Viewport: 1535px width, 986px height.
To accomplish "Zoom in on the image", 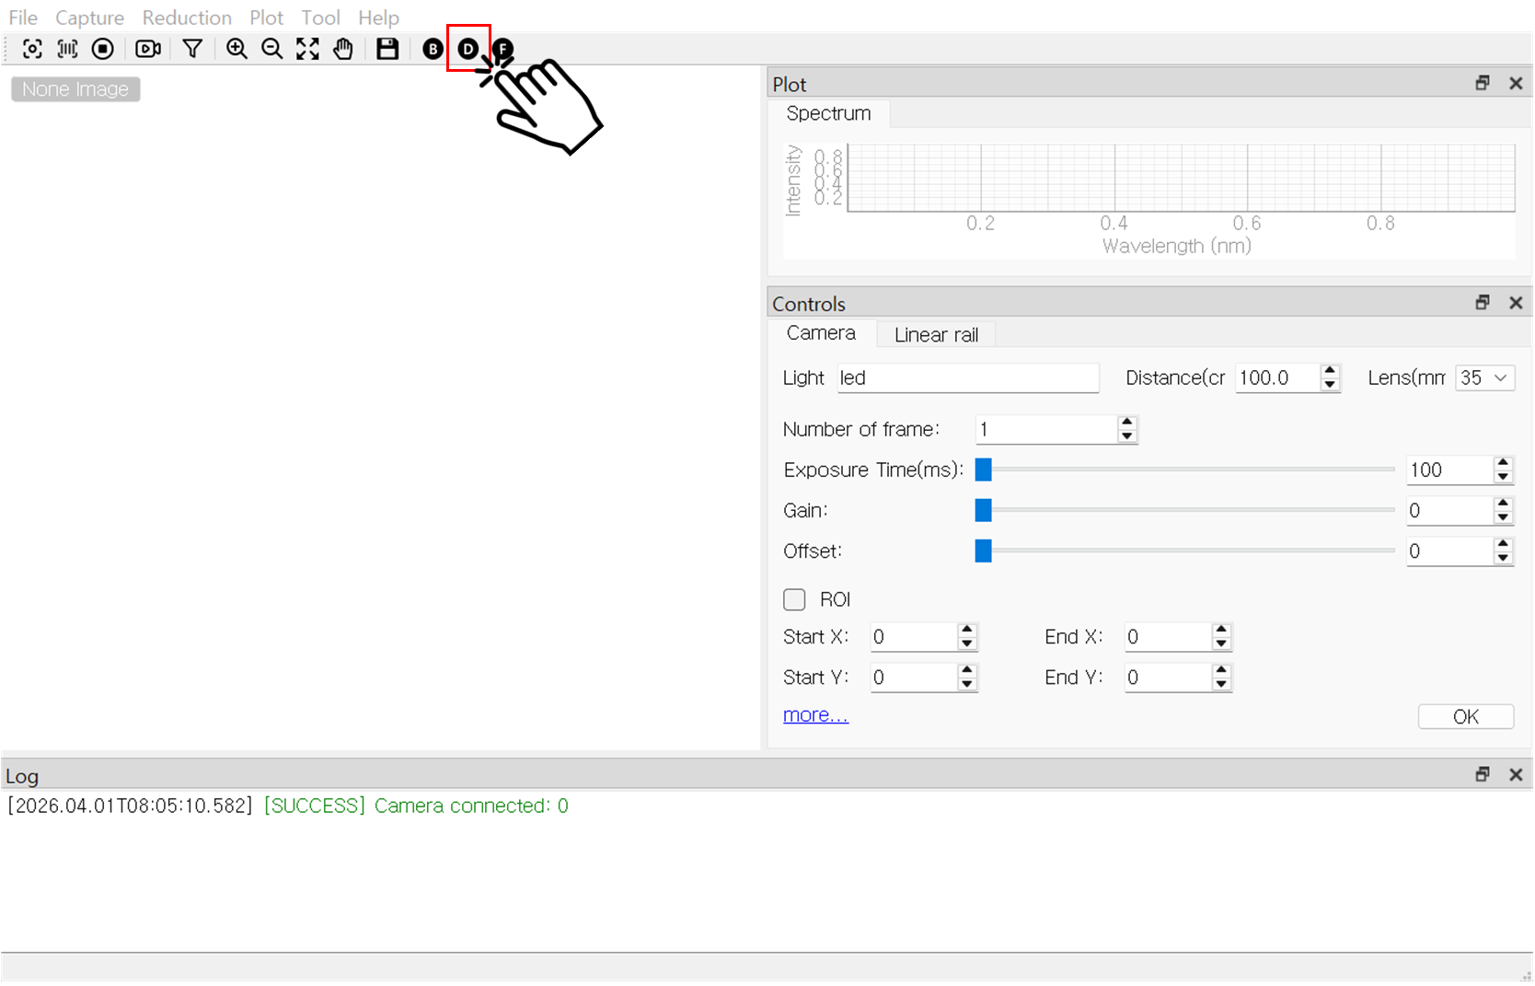I will pyautogui.click(x=237, y=49).
